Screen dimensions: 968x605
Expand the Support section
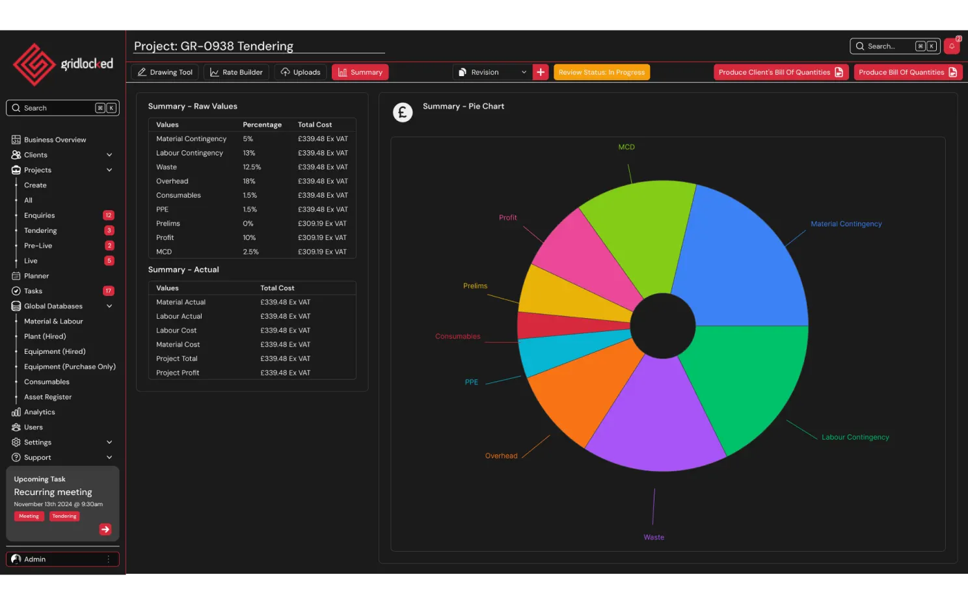tap(109, 457)
